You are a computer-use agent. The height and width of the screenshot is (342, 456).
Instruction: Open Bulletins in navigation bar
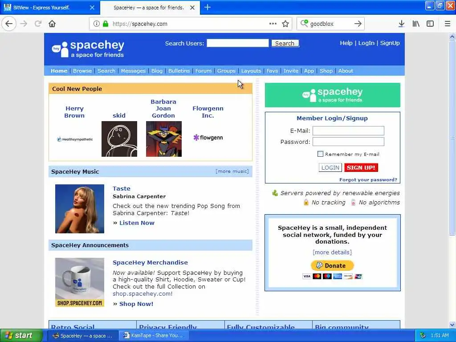coord(179,71)
